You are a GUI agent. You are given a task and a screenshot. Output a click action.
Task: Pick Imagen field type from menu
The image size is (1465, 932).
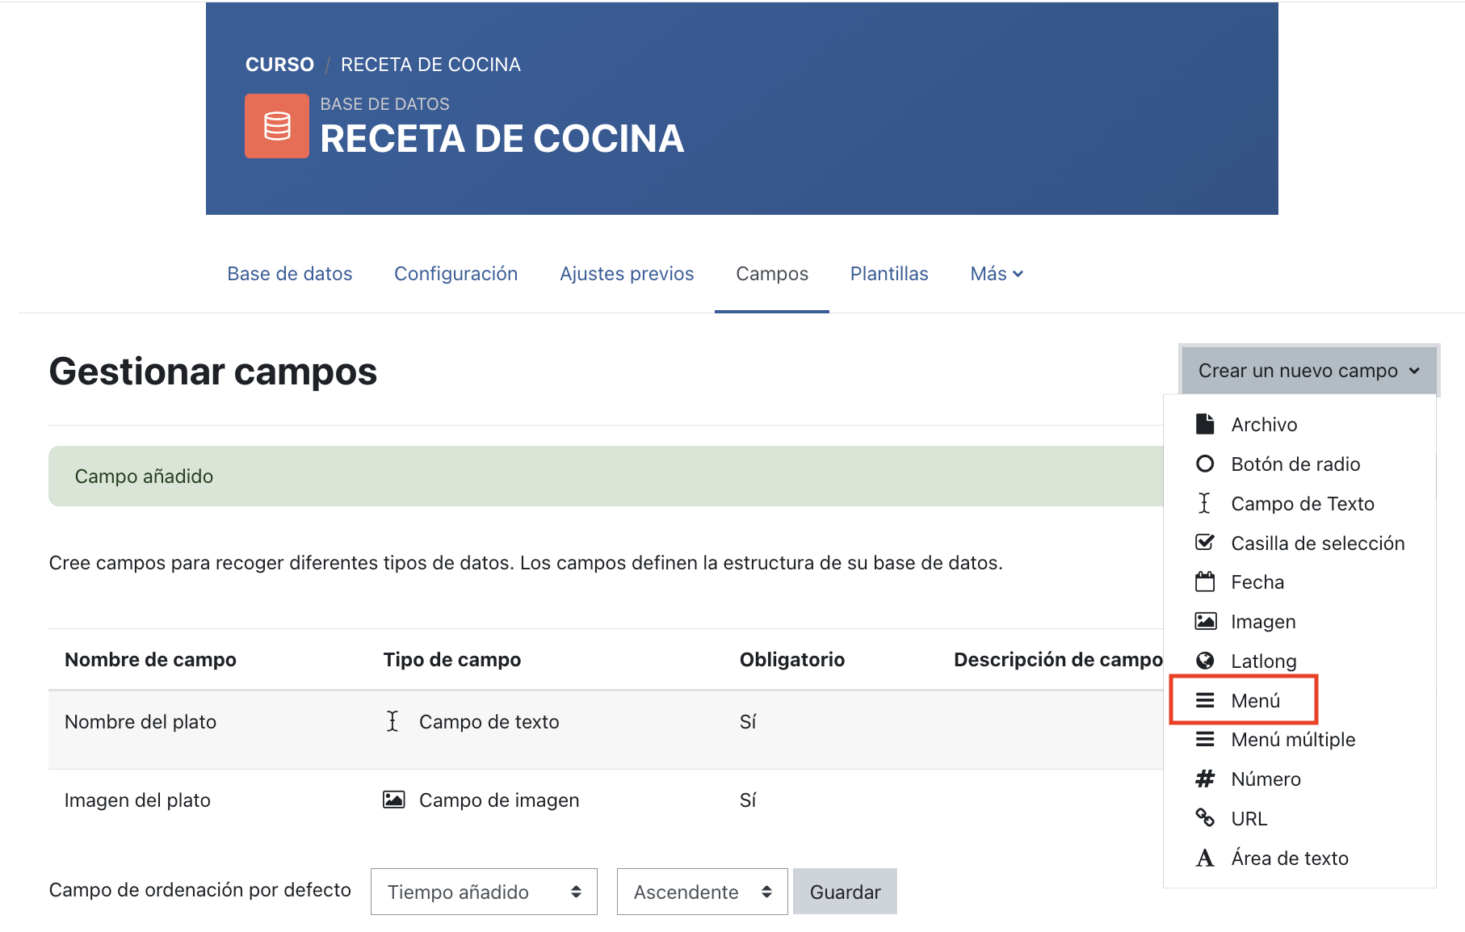1299,621
